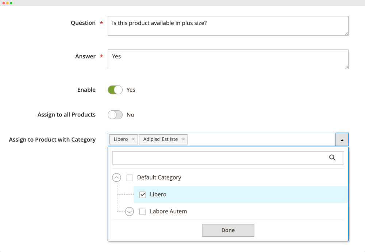Image resolution: width=365 pixels, height=252 pixels.
Task: Check the Default Category checkbox
Action: 130,178
